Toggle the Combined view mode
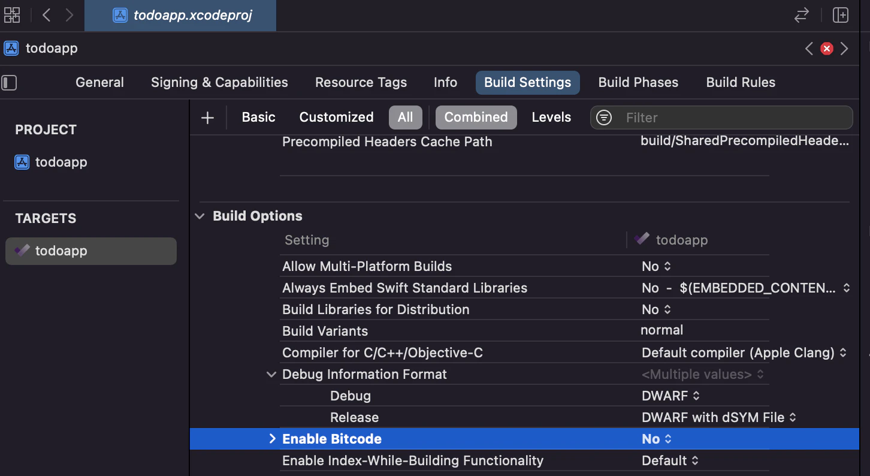The image size is (870, 476). [476, 118]
